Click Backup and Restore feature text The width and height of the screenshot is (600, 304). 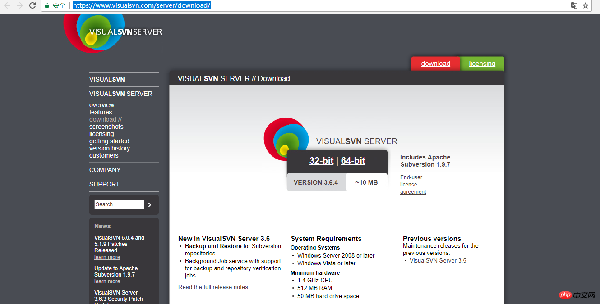tap(213, 246)
